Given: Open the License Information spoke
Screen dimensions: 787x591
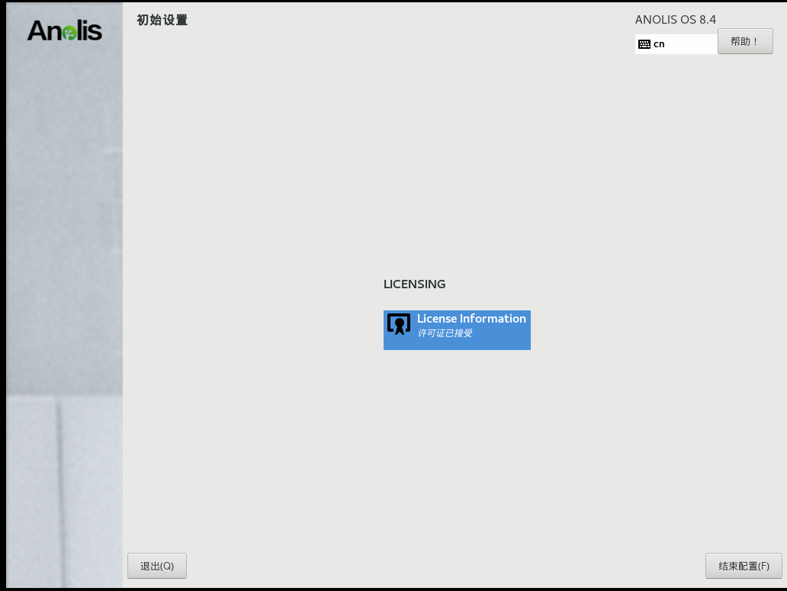Looking at the screenshot, I should pyautogui.click(x=457, y=329).
